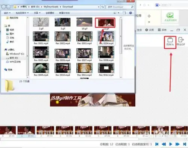Select frame 2 thumbnail in timeline

[45, 130]
